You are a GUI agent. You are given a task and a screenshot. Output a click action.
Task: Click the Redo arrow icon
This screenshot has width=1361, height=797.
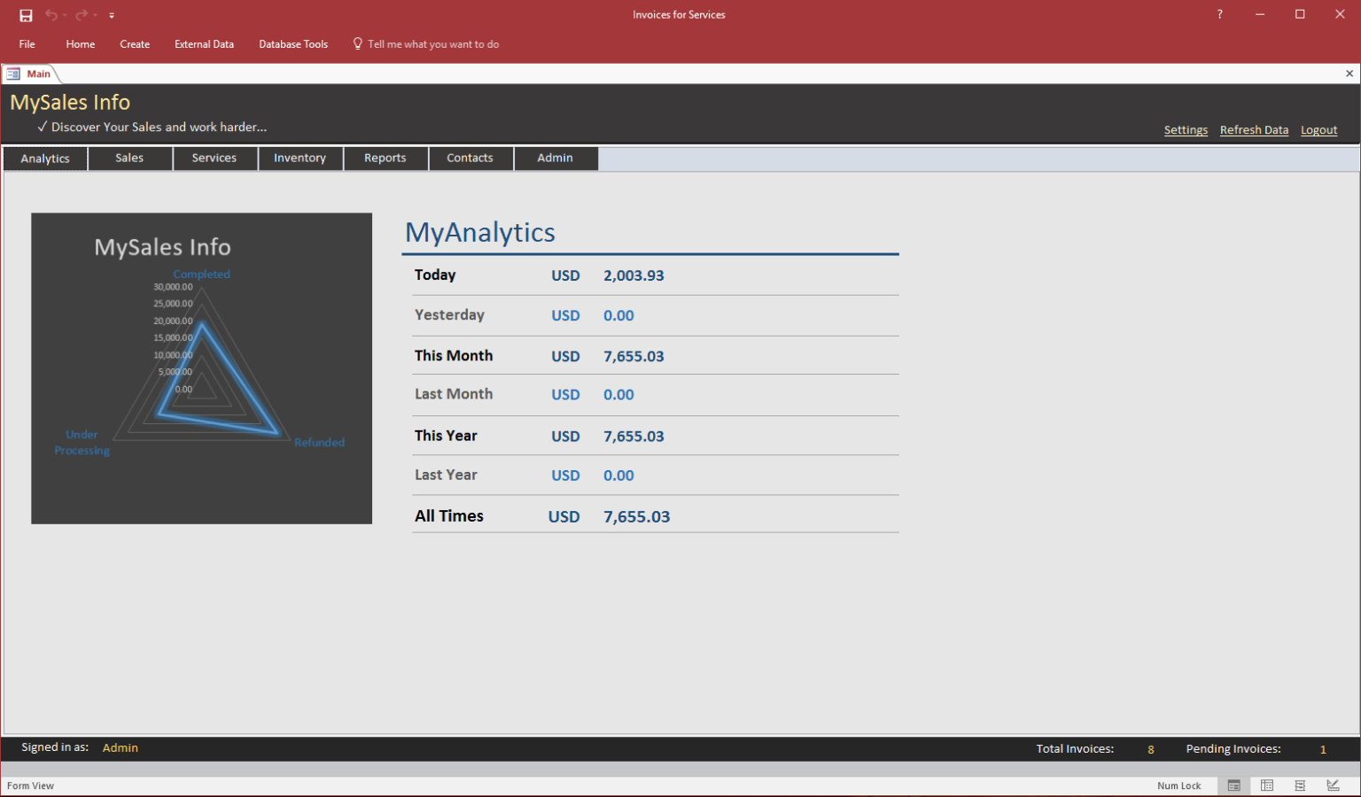(x=82, y=15)
